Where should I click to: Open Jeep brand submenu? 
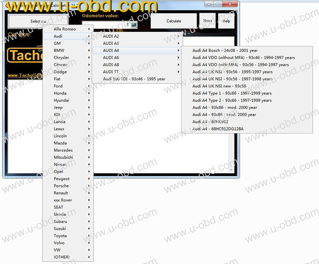[x=68, y=108]
